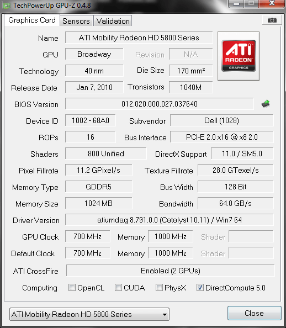The image size is (286, 328).
Task: Select the Graphics Card tab
Action: click(x=32, y=20)
